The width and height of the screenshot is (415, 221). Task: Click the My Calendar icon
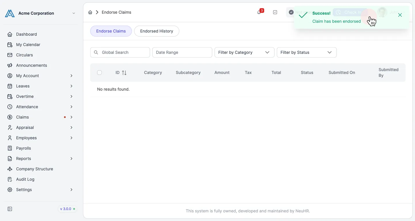(x=10, y=45)
